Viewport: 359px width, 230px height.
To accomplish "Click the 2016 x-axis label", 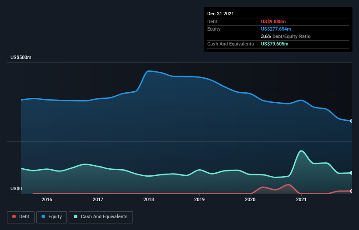I will 47,199.
